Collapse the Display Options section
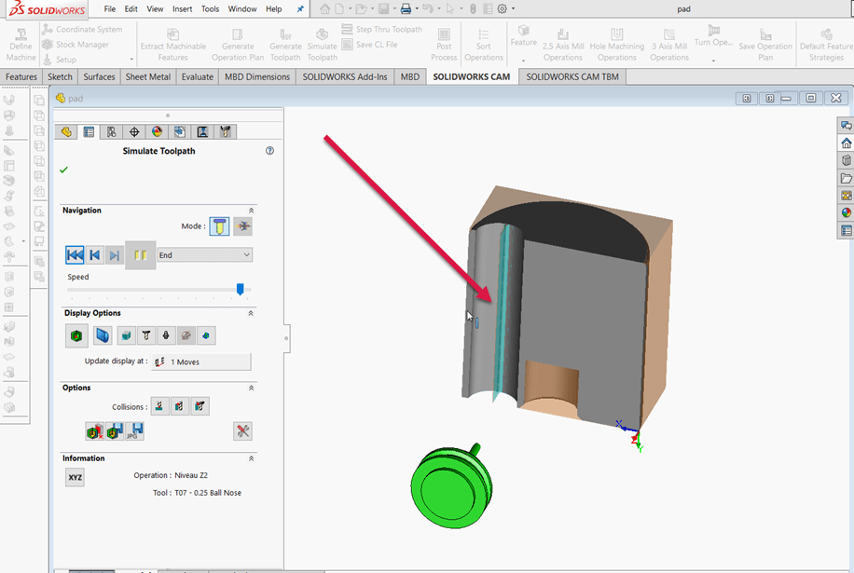The image size is (854, 573). tap(251, 313)
